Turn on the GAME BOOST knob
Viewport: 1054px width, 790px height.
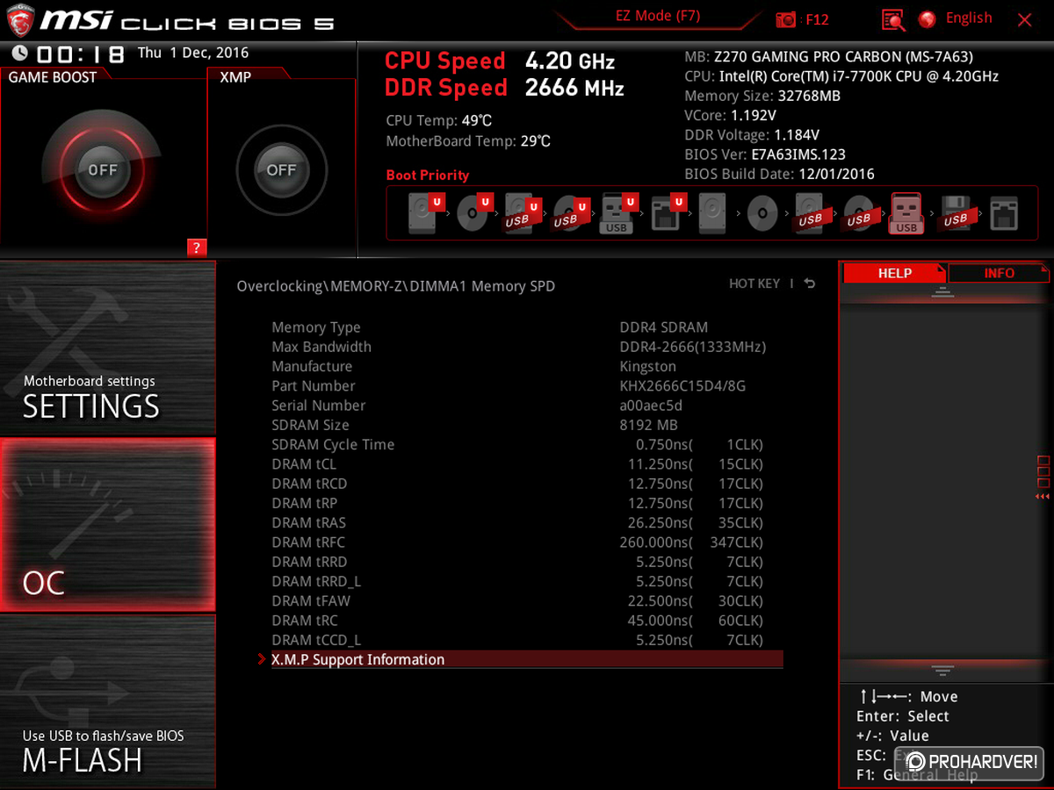[x=102, y=170]
